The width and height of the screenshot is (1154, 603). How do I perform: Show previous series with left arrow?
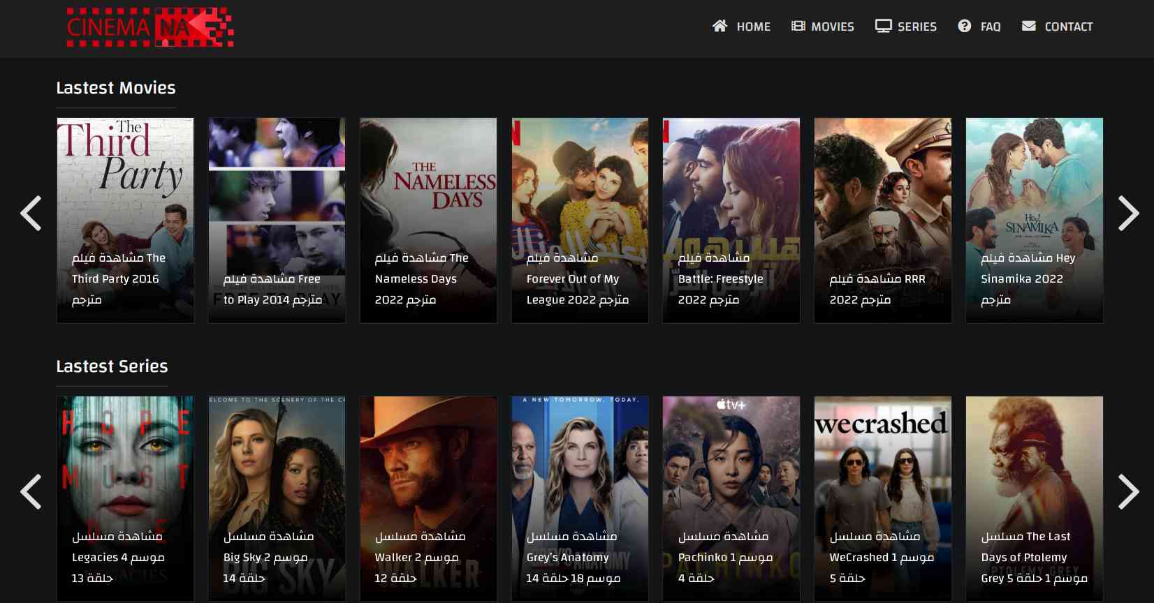(31, 492)
